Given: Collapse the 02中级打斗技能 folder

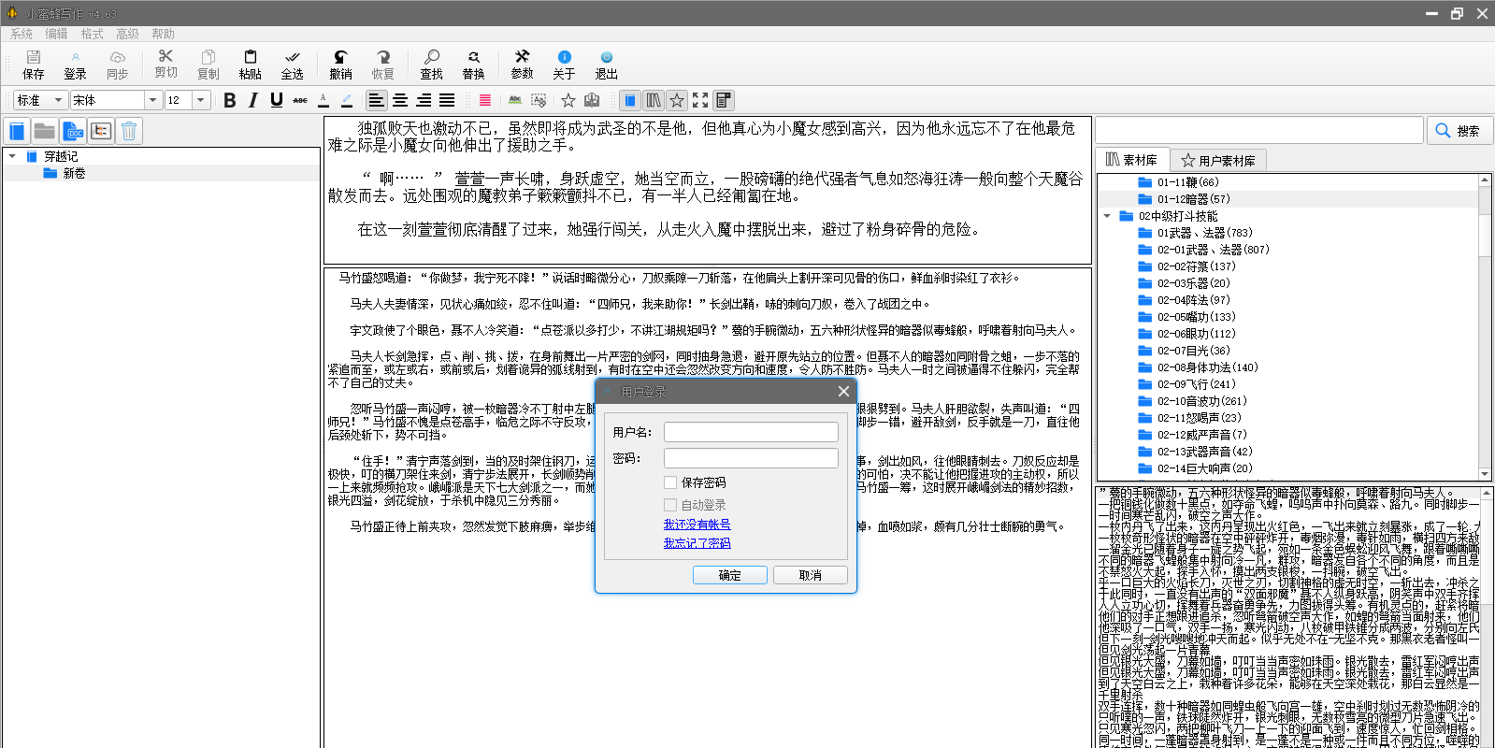Looking at the screenshot, I should click(1107, 216).
